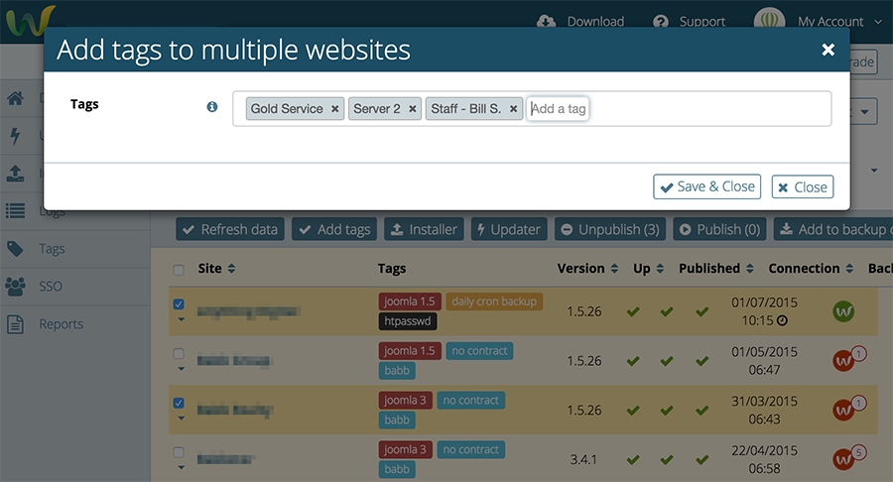Open SSO in the sidebar menu
The height and width of the screenshot is (482, 893).
(51, 287)
